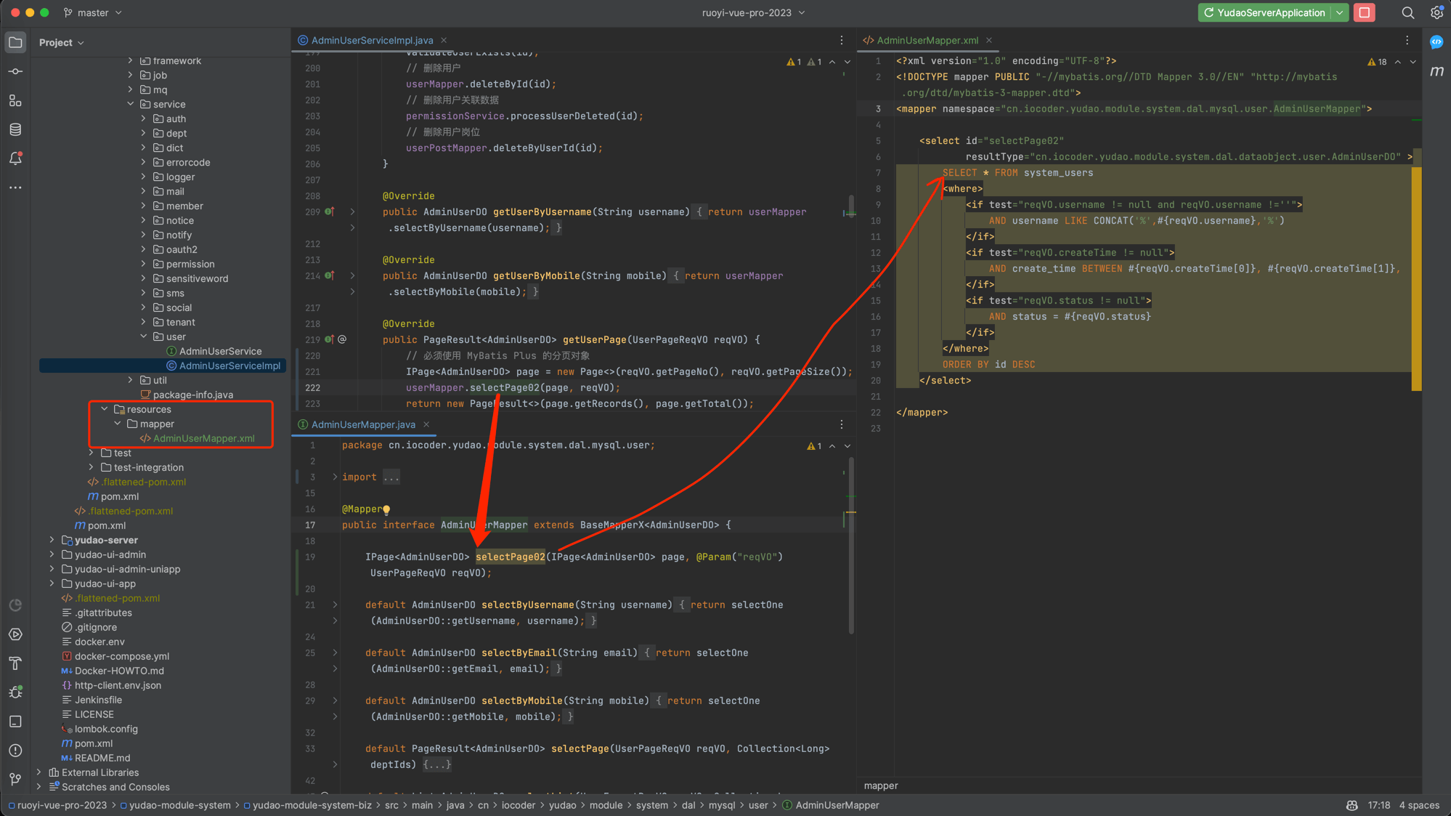Open the IDE settings gear icon
The height and width of the screenshot is (816, 1451).
point(1436,12)
